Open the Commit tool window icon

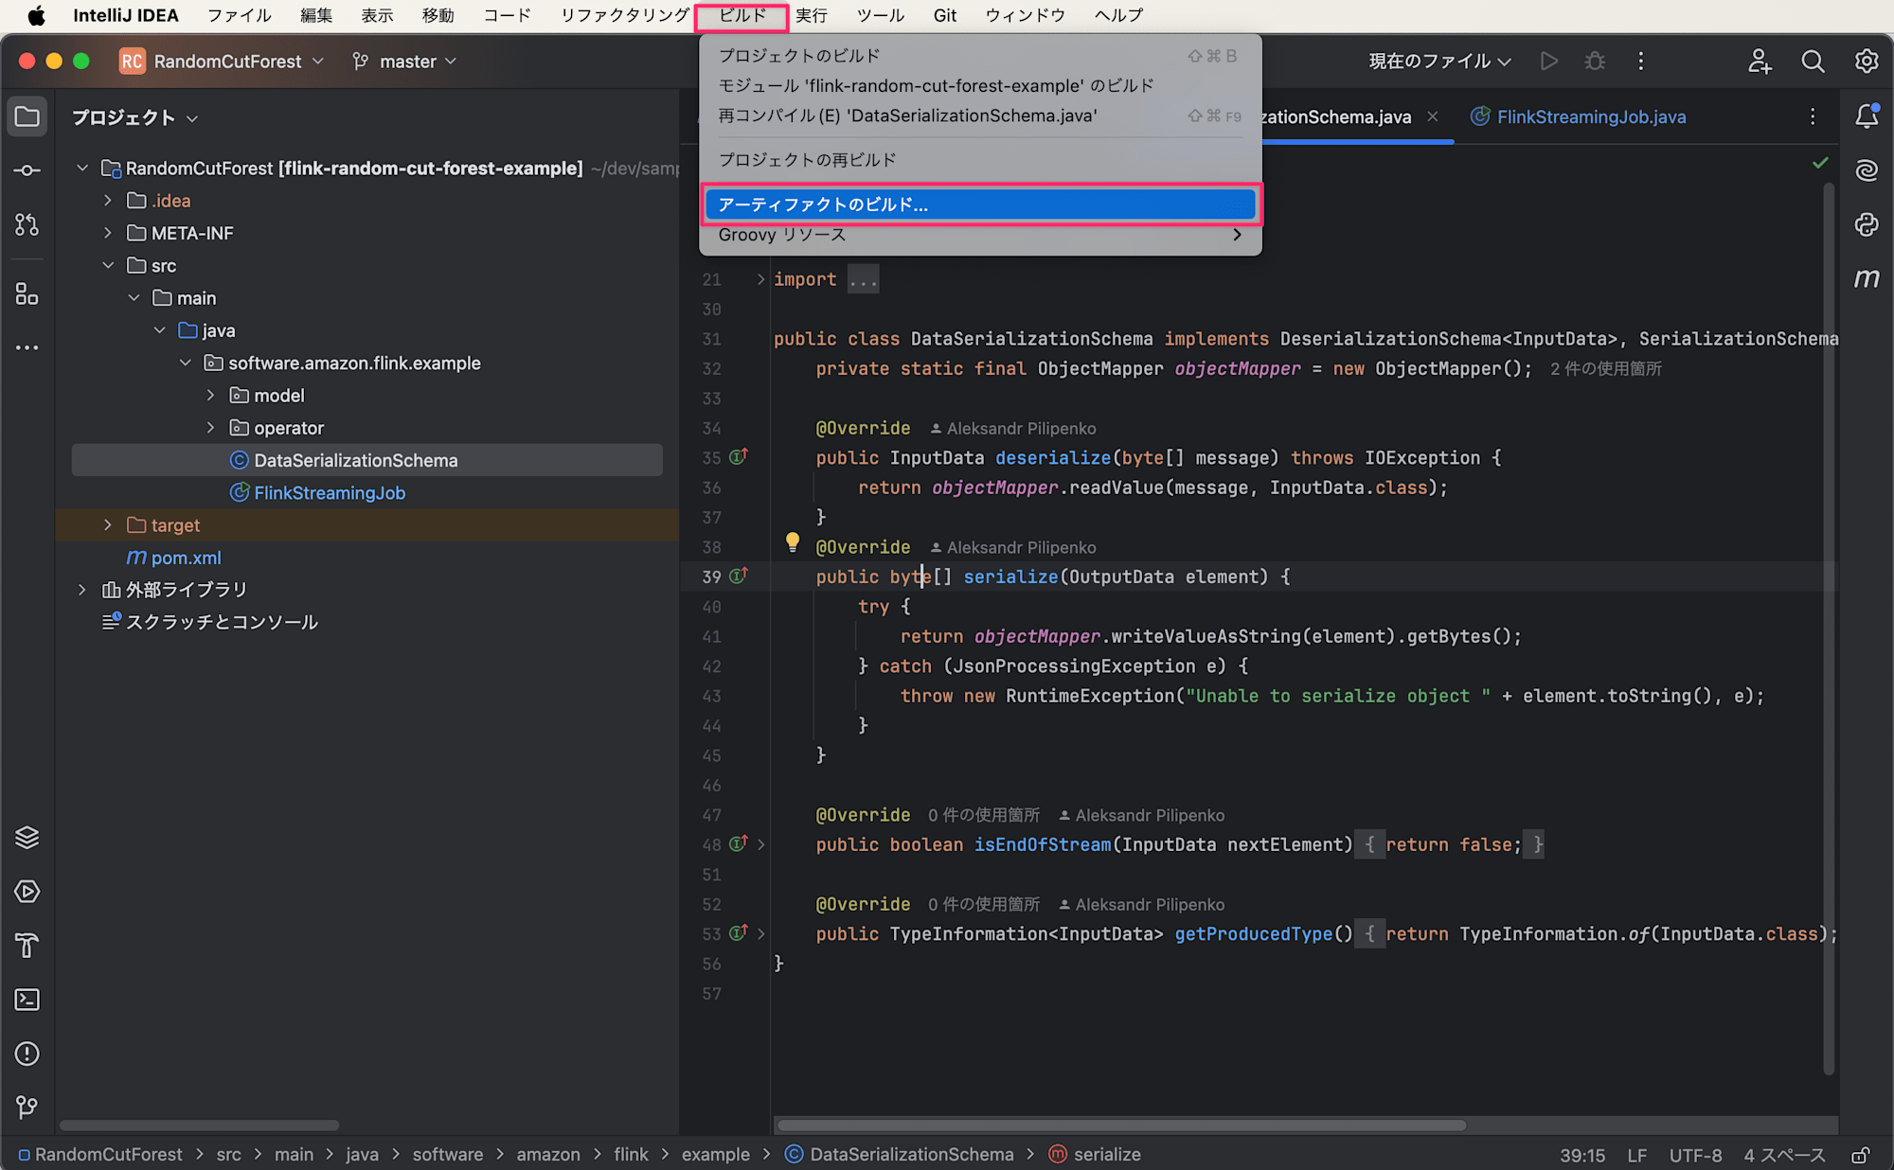27,170
